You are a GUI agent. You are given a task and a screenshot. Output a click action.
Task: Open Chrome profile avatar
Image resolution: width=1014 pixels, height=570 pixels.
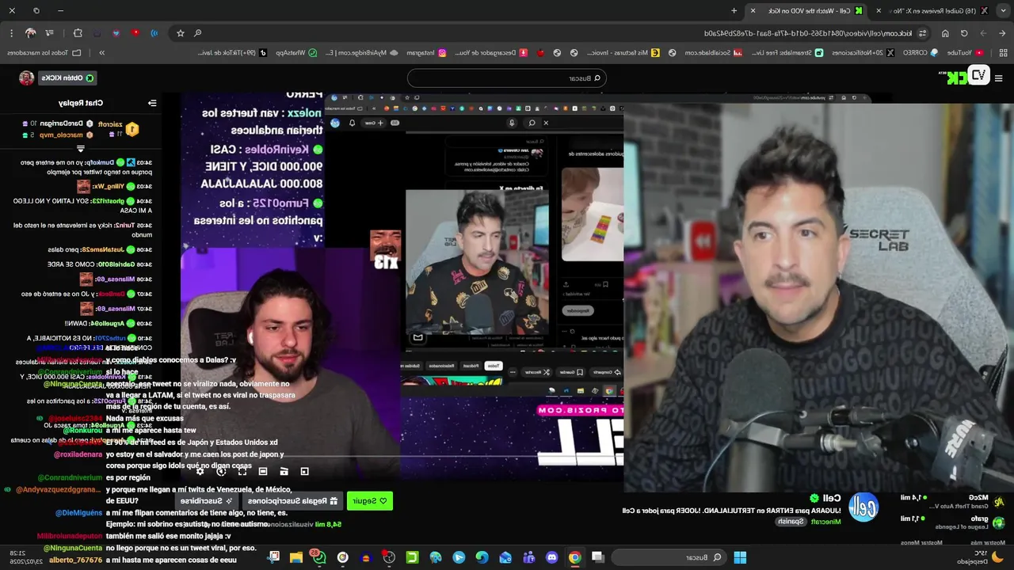click(30, 33)
